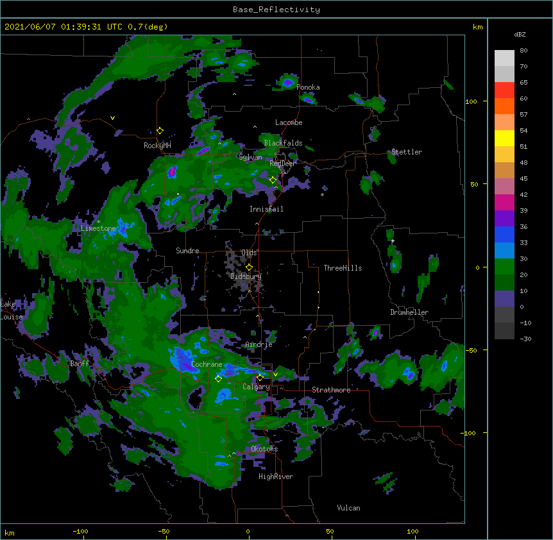The height and width of the screenshot is (540, 553).
Task: Click the yellow v marker east of Calgary's diamond
Action: (275, 375)
